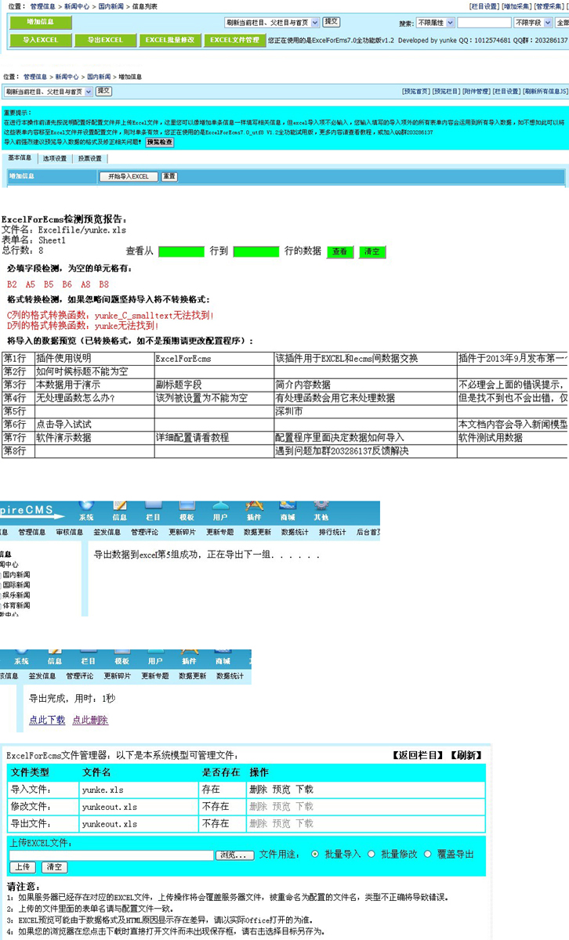Click green 增加信息 button

[x=41, y=23]
